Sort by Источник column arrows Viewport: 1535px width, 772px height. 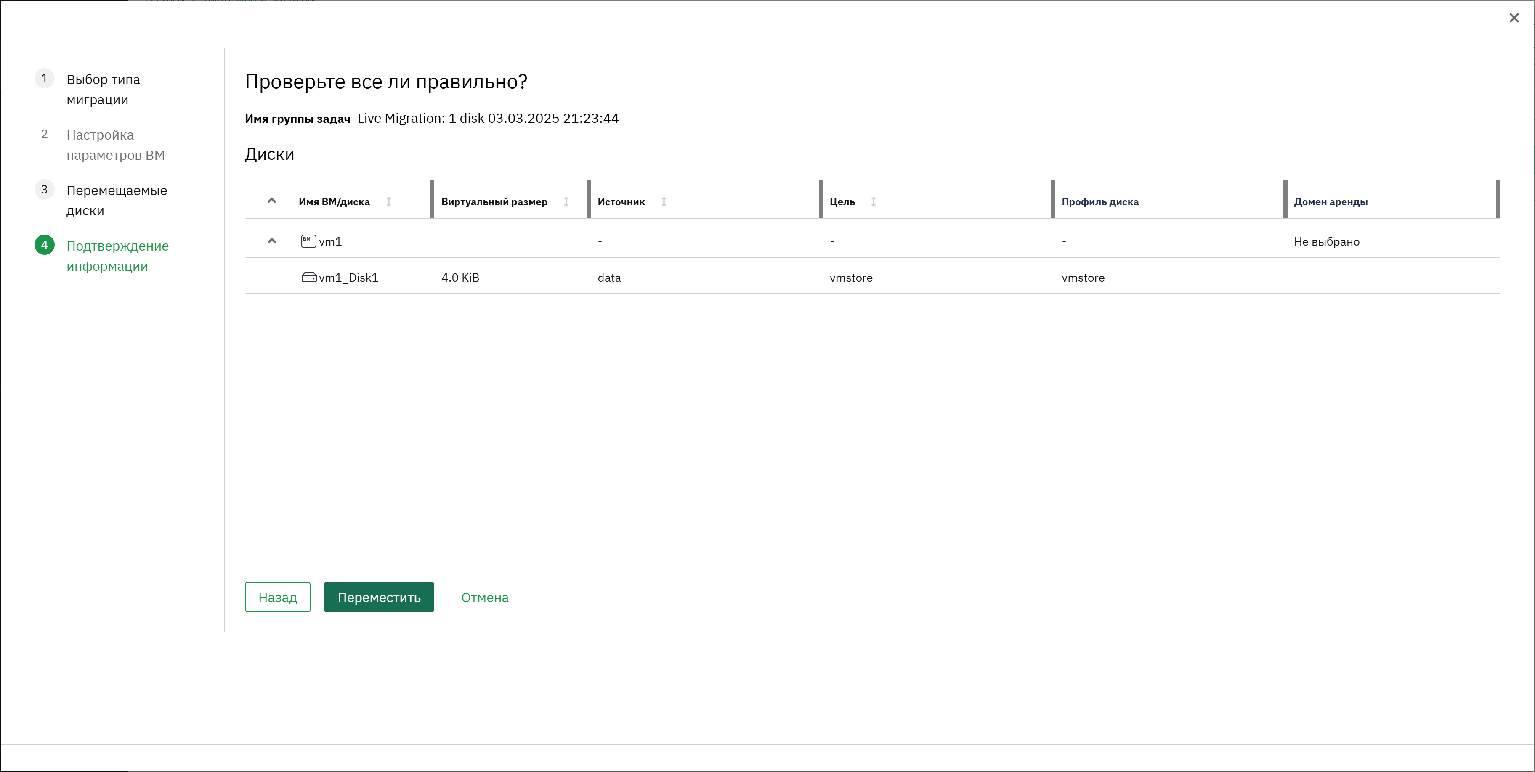[663, 202]
